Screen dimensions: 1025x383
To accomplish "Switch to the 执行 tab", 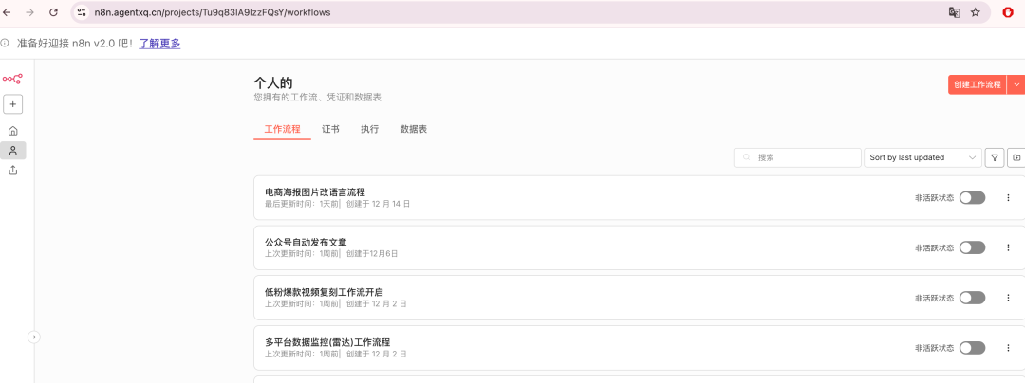I will (x=369, y=129).
